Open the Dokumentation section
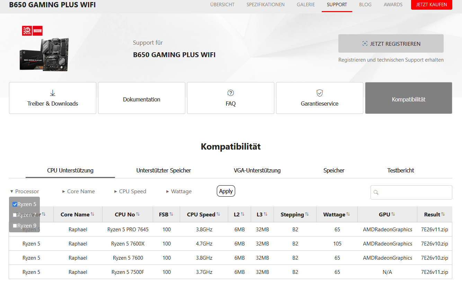 click(142, 98)
